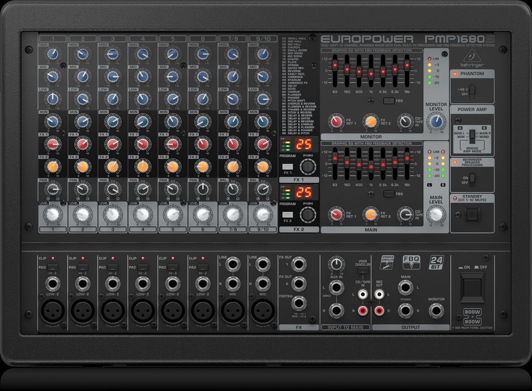Click channel 2 MON send knob
Image resolution: width=532 pixels, height=391 pixels.
point(83,121)
